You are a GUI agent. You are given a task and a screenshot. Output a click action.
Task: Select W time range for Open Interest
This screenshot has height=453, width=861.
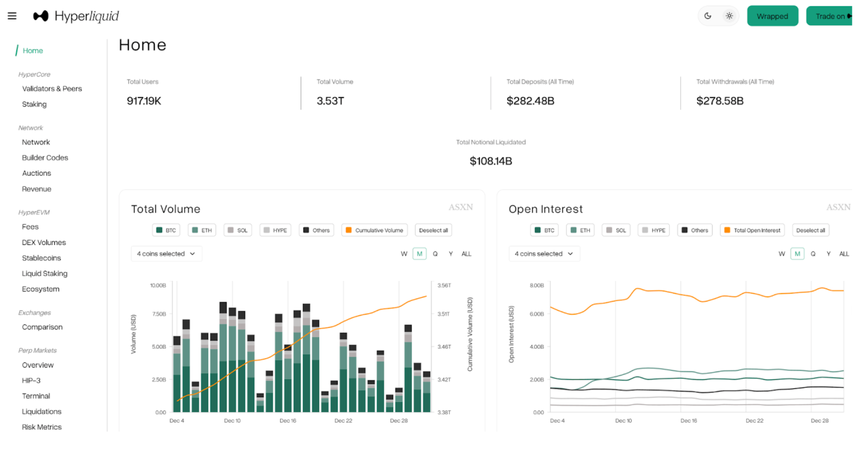point(781,254)
